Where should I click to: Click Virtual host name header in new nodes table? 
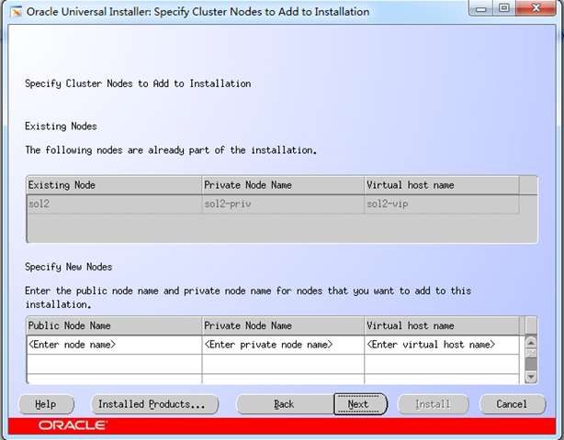[442, 325]
